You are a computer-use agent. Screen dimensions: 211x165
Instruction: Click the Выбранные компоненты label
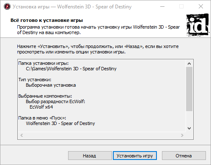[x=45, y=96]
